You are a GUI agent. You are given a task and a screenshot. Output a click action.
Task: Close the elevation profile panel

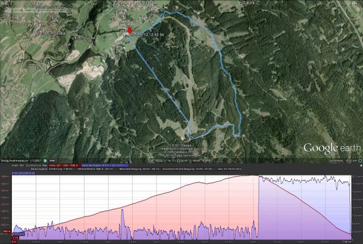[360, 165]
